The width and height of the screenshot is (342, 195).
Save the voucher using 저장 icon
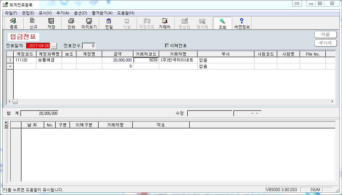tap(51, 23)
